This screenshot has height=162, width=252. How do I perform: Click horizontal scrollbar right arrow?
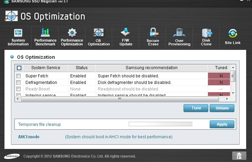pos(227,99)
